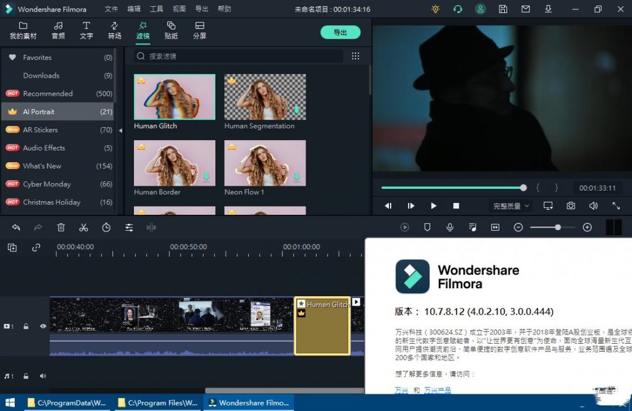
Task: Click the lightbulb tips icon
Action: click(x=435, y=9)
